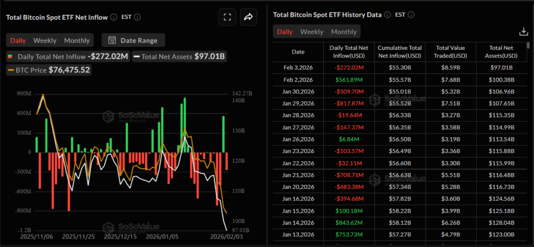Image resolution: width=534 pixels, height=247 pixels.
Task: Select Monthly tab in History Data table
Action: 344,32
